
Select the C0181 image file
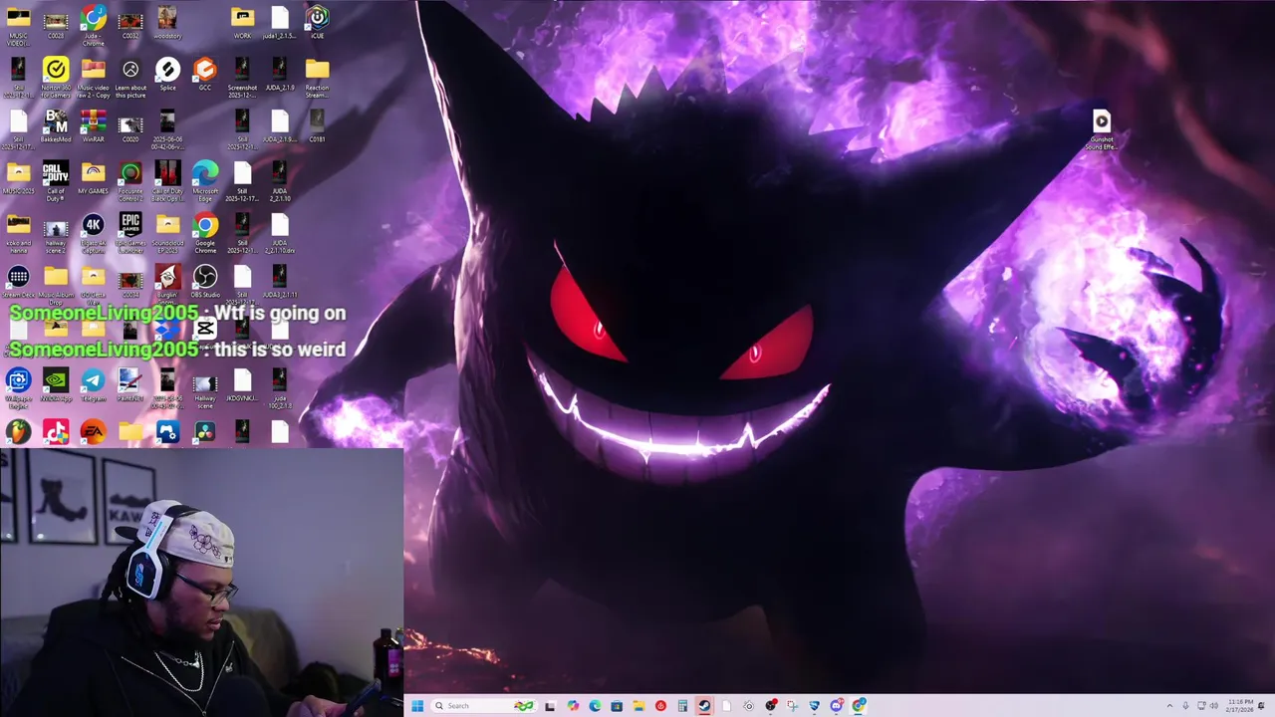coord(317,125)
